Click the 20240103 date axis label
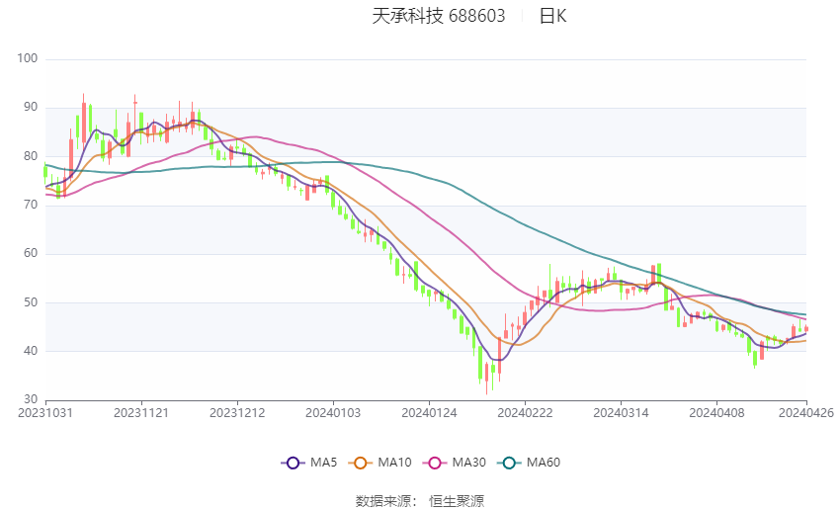This screenshot has height=511, width=840. click(333, 413)
